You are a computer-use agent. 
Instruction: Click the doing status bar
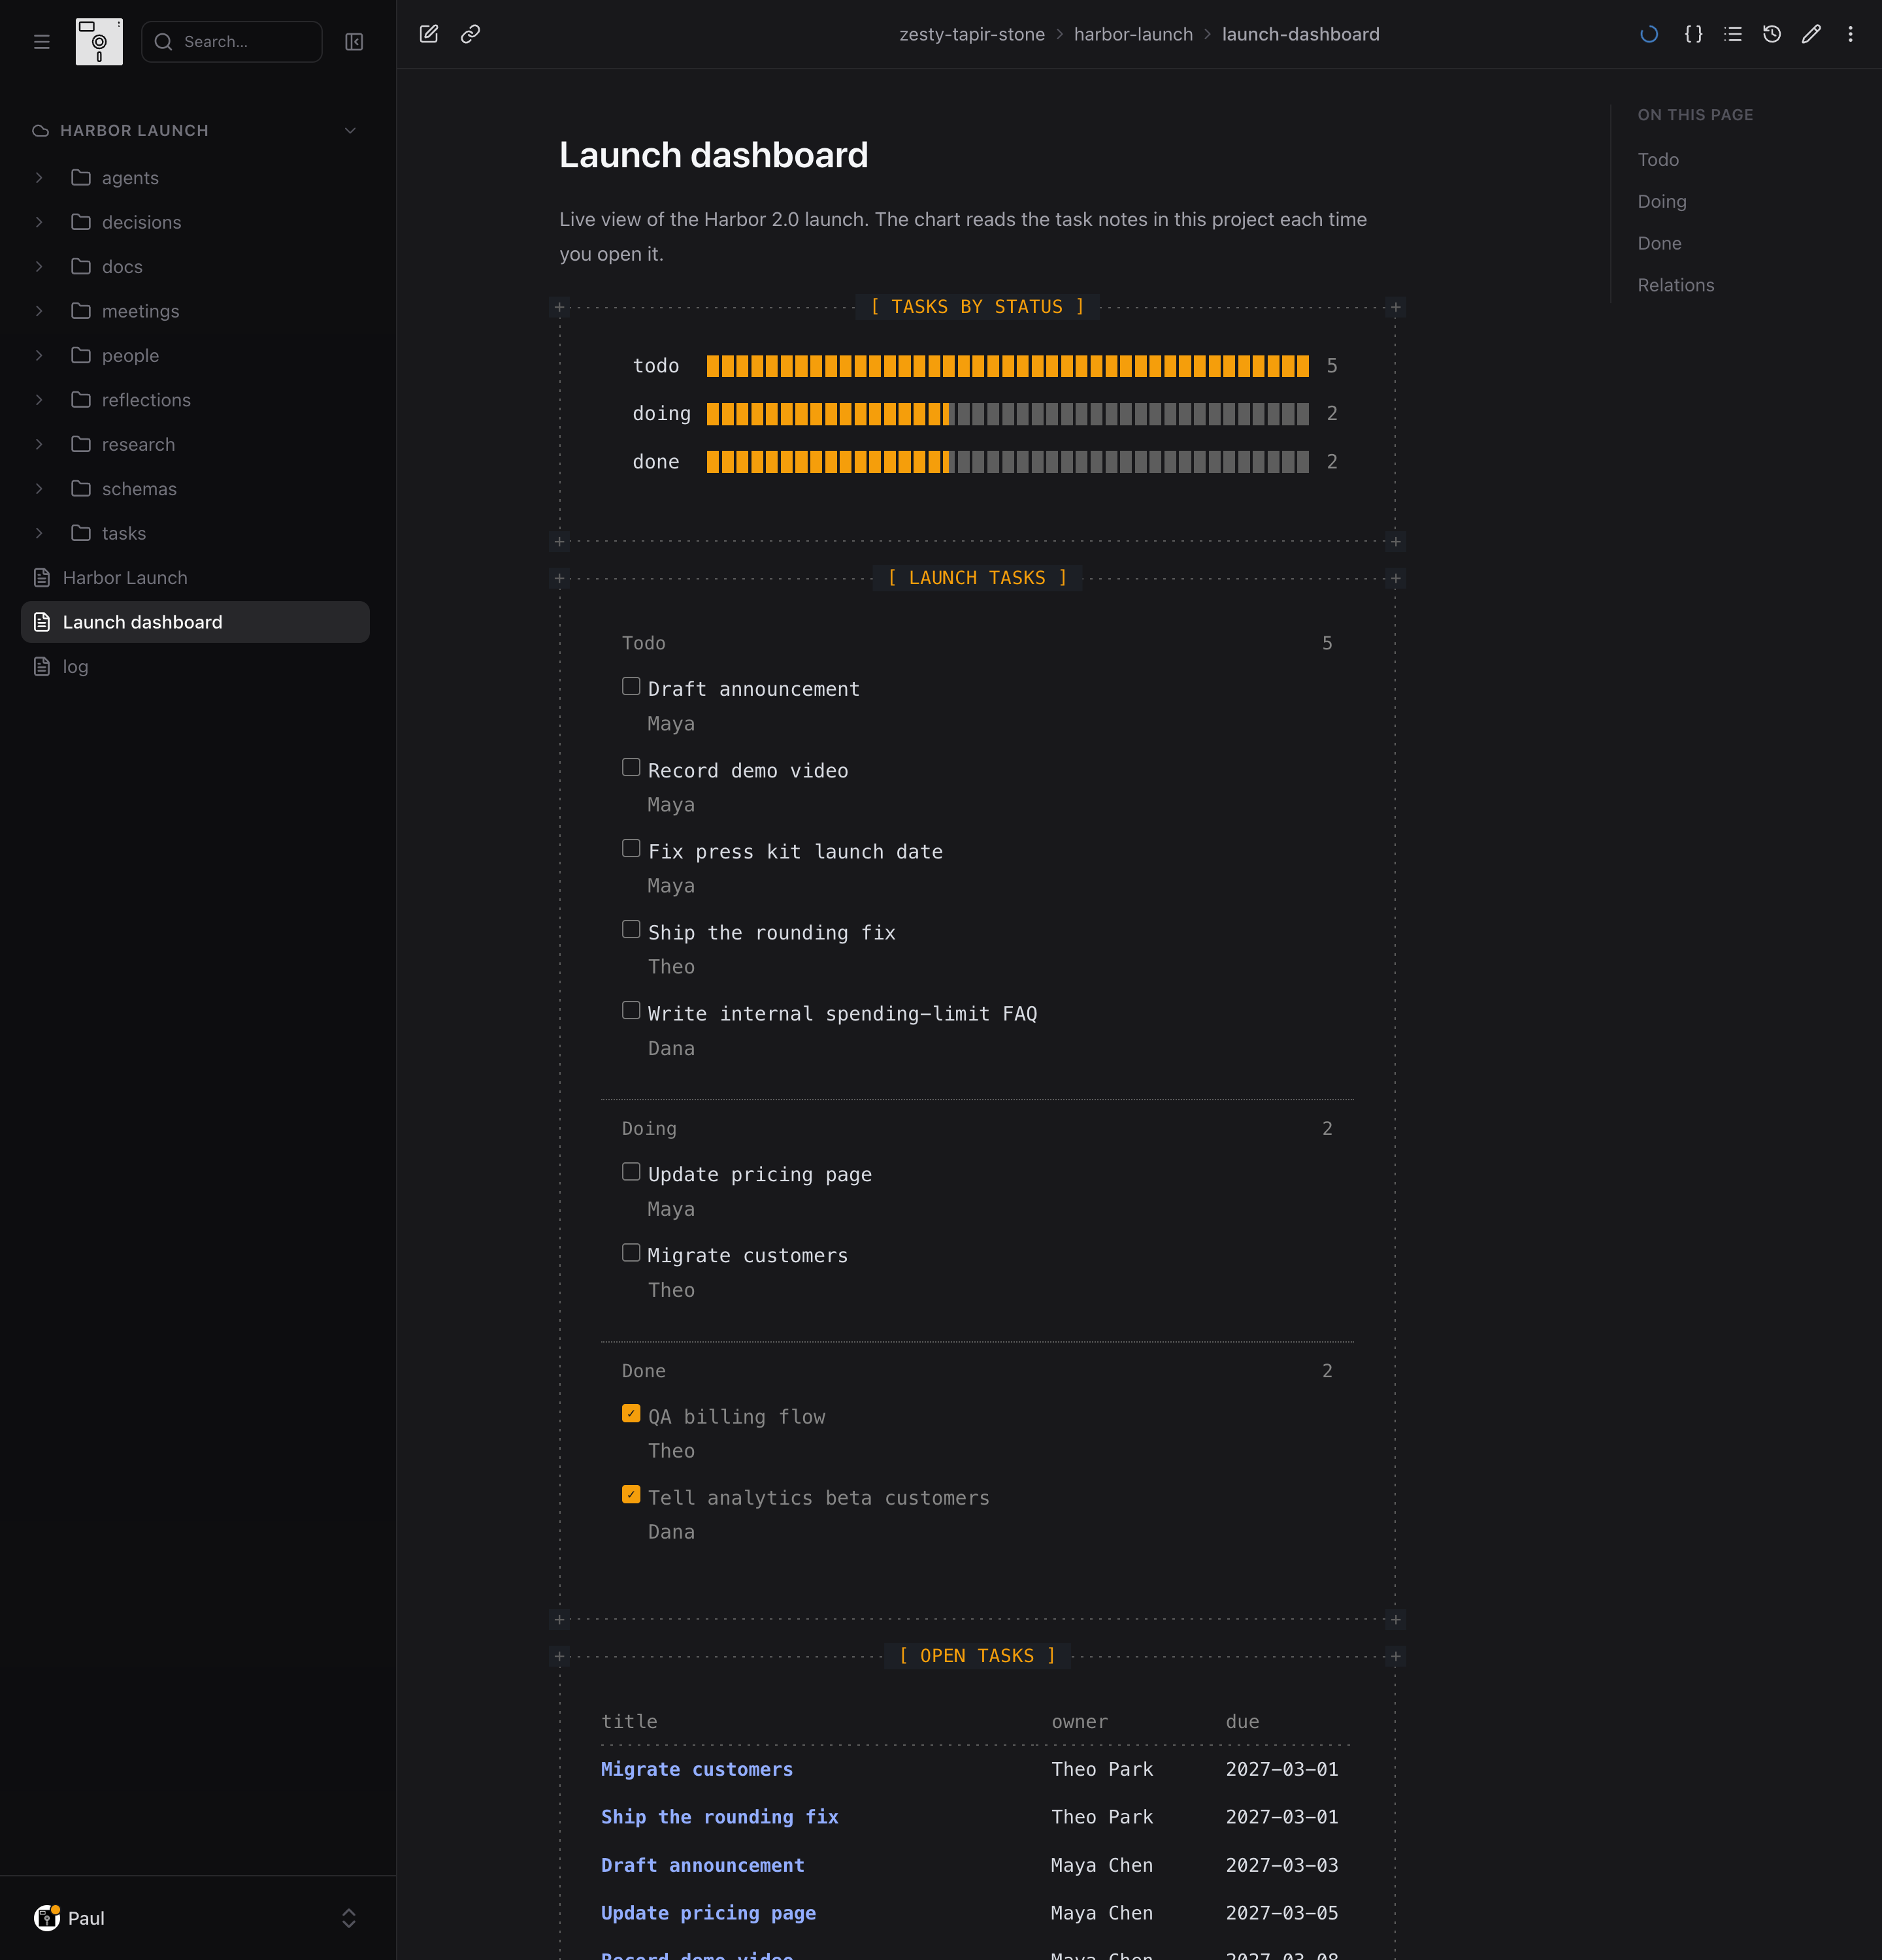pyautogui.click(x=1008, y=414)
